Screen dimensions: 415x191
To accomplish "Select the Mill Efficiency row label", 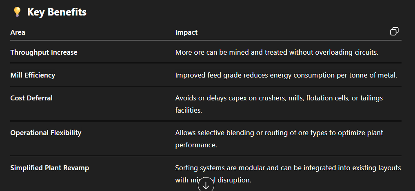I will (33, 75).
